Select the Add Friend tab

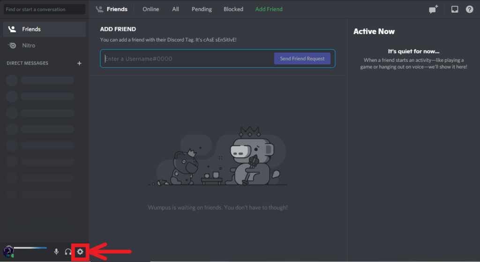269,9
